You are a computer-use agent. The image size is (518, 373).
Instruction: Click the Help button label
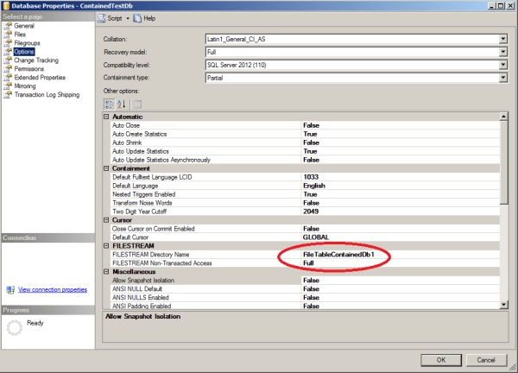(x=149, y=18)
